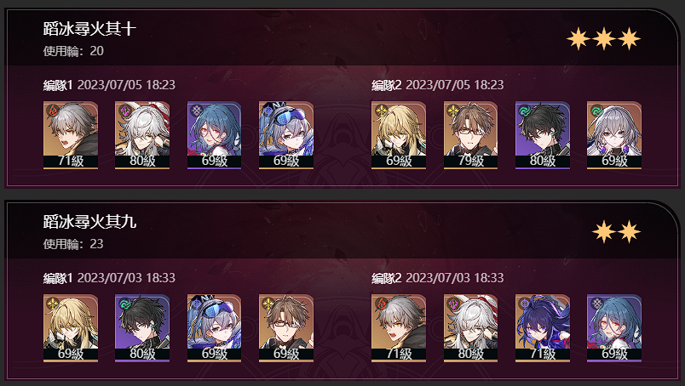Select level 71 Trailblazer portrait in 蹈冰尋火其十
Viewport: 685px width, 386px height.
[71, 135]
